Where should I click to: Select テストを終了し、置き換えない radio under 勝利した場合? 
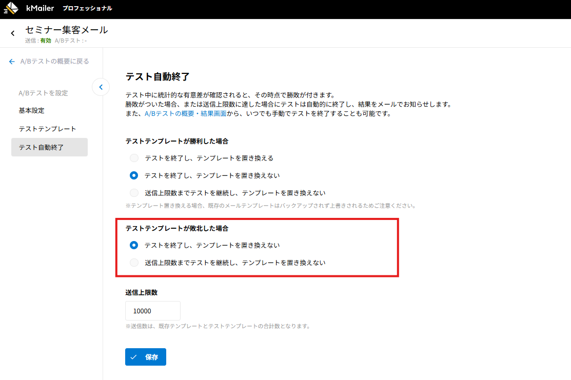coord(134,175)
